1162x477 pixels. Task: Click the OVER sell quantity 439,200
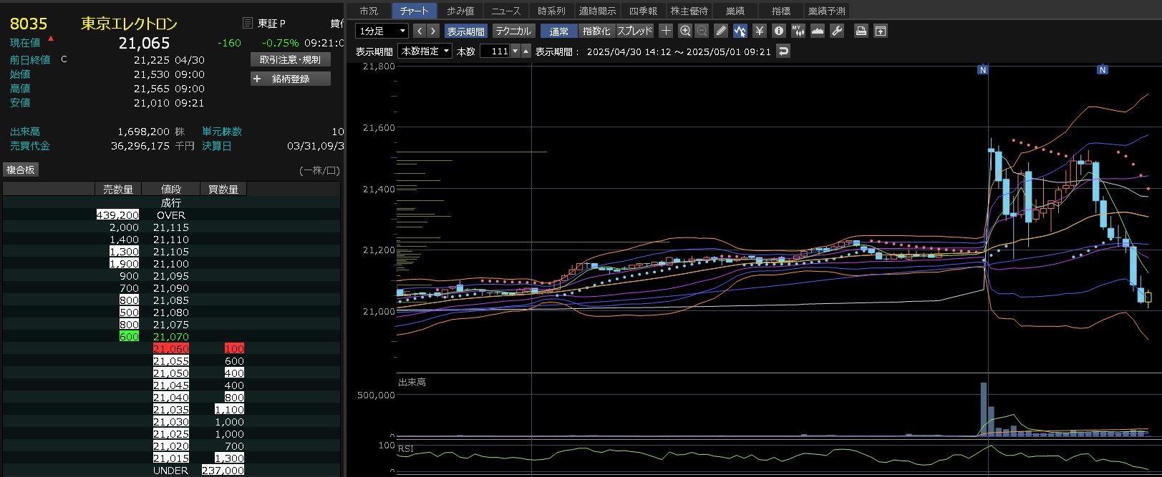(118, 215)
